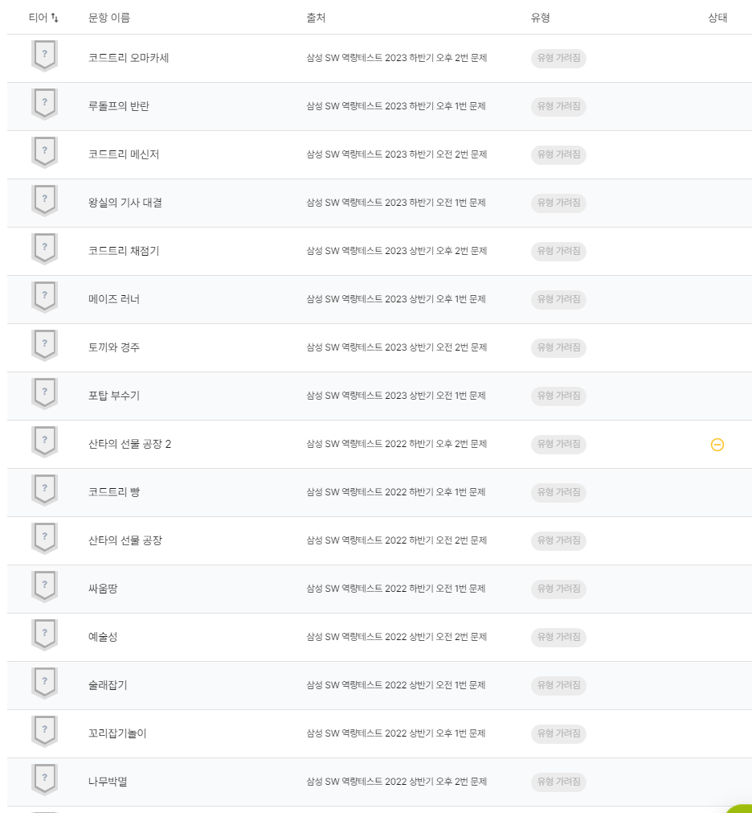This screenshot has width=752, height=813.
Task: Click the tier shield icon next to 싸움땅
Action: point(44,586)
